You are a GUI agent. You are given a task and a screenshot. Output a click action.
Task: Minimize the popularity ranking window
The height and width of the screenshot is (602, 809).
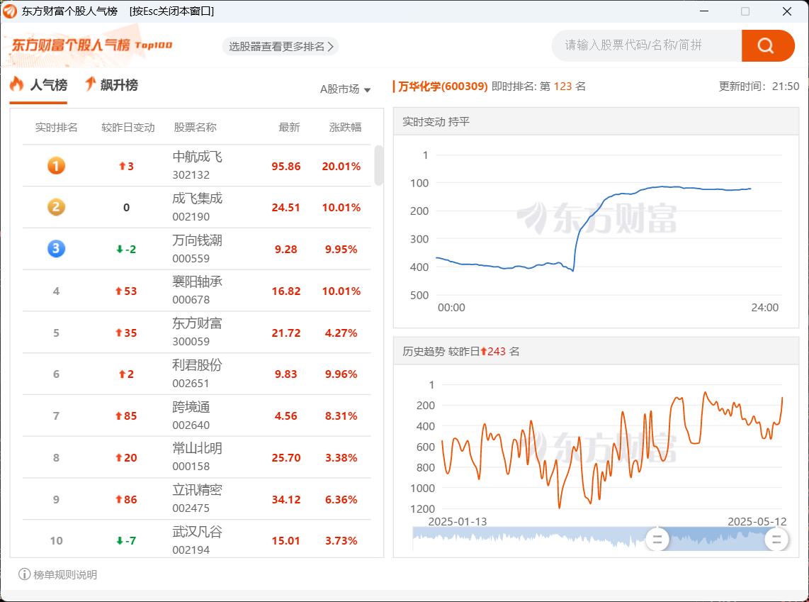(x=703, y=11)
